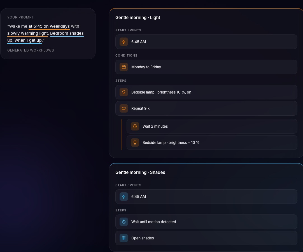The width and height of the screenshot is (303, 252).
Task: Select the Wait until motion detected step
Action: click(206, 222)
